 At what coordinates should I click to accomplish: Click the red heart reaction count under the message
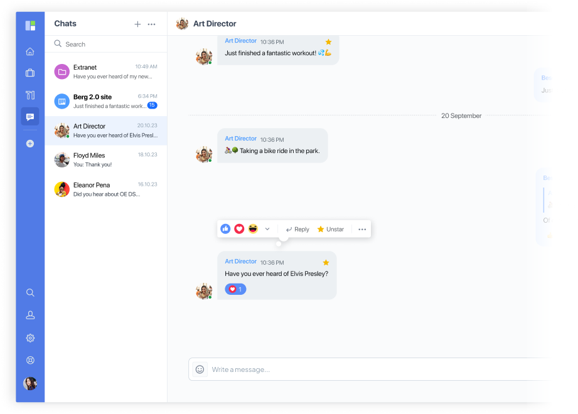tap(235, 289)
